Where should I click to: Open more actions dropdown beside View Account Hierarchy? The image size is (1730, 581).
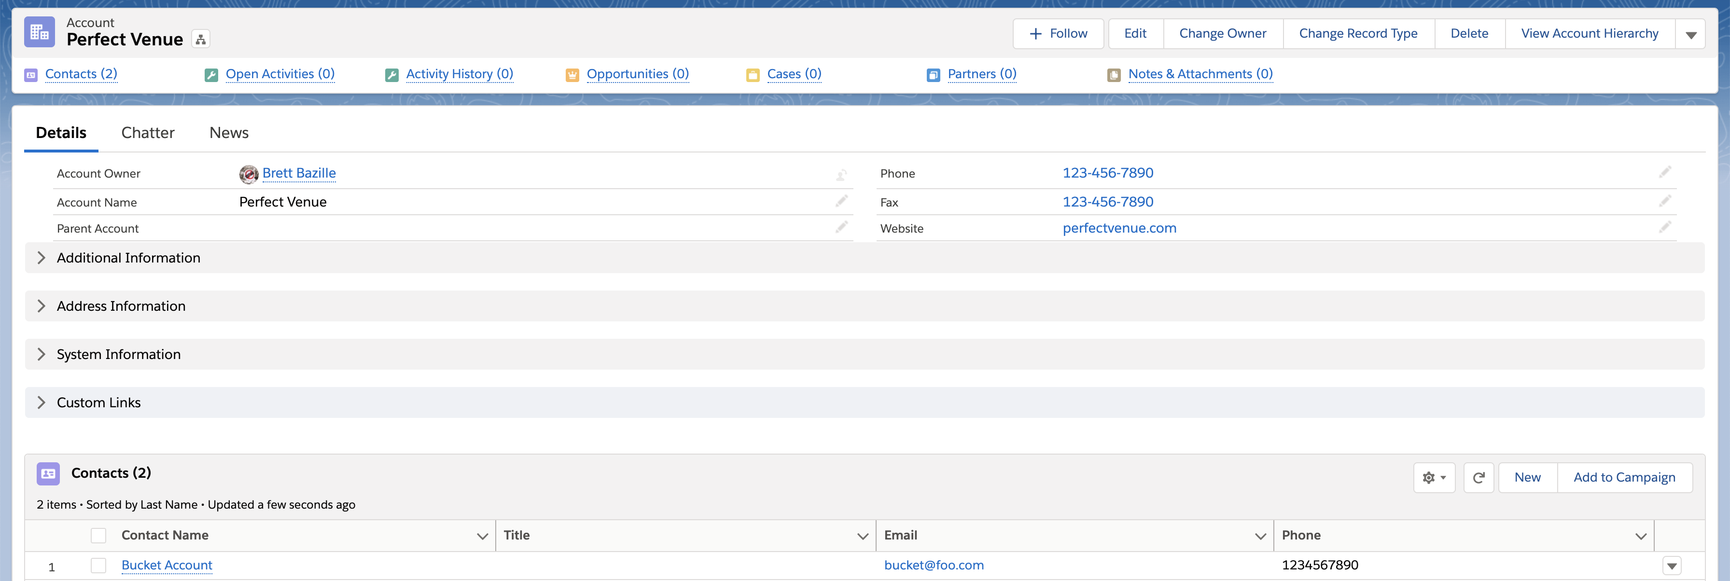(x=1691, y=34)
